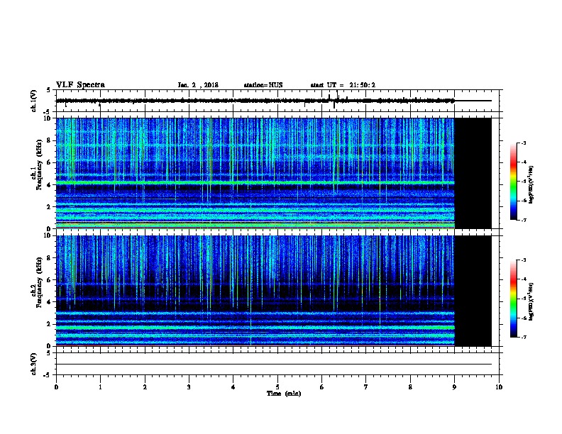Click the "VLF Spectra" title text

click(80, 85)
